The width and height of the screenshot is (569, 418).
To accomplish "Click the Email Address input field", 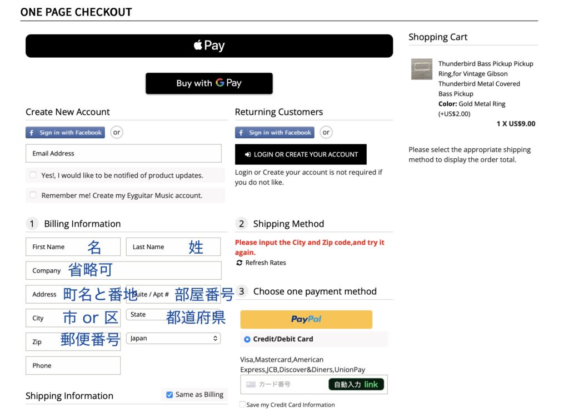I will 123,153.
